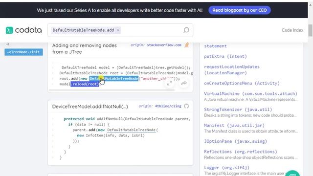This screenshot has width=313, height=176.
Task: Click the Stack Overflow icon
Action: (187, 45)
